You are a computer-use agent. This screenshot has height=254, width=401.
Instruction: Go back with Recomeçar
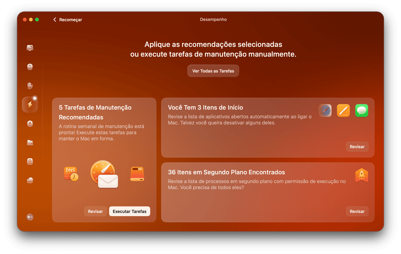(68, 20)
